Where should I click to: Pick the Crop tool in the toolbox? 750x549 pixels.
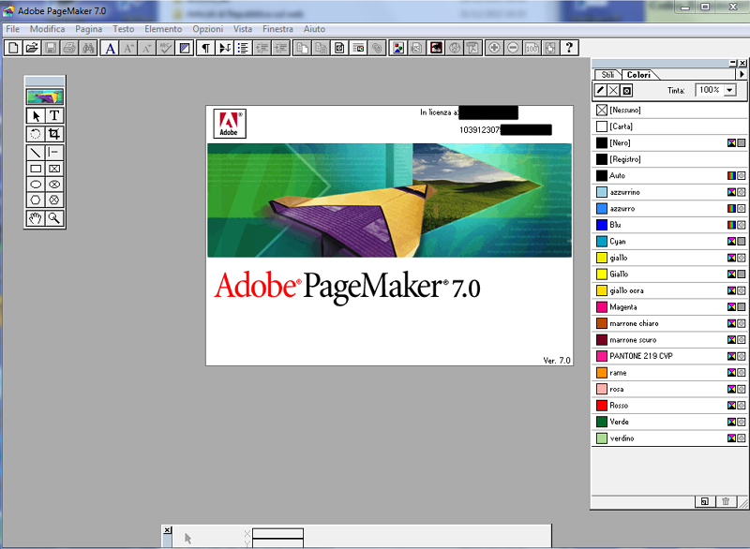point(54,133)
